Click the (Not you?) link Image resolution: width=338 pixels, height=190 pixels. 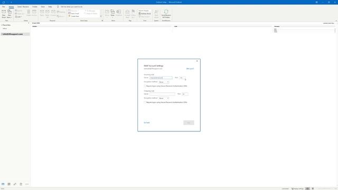click(x=190, y=69)
